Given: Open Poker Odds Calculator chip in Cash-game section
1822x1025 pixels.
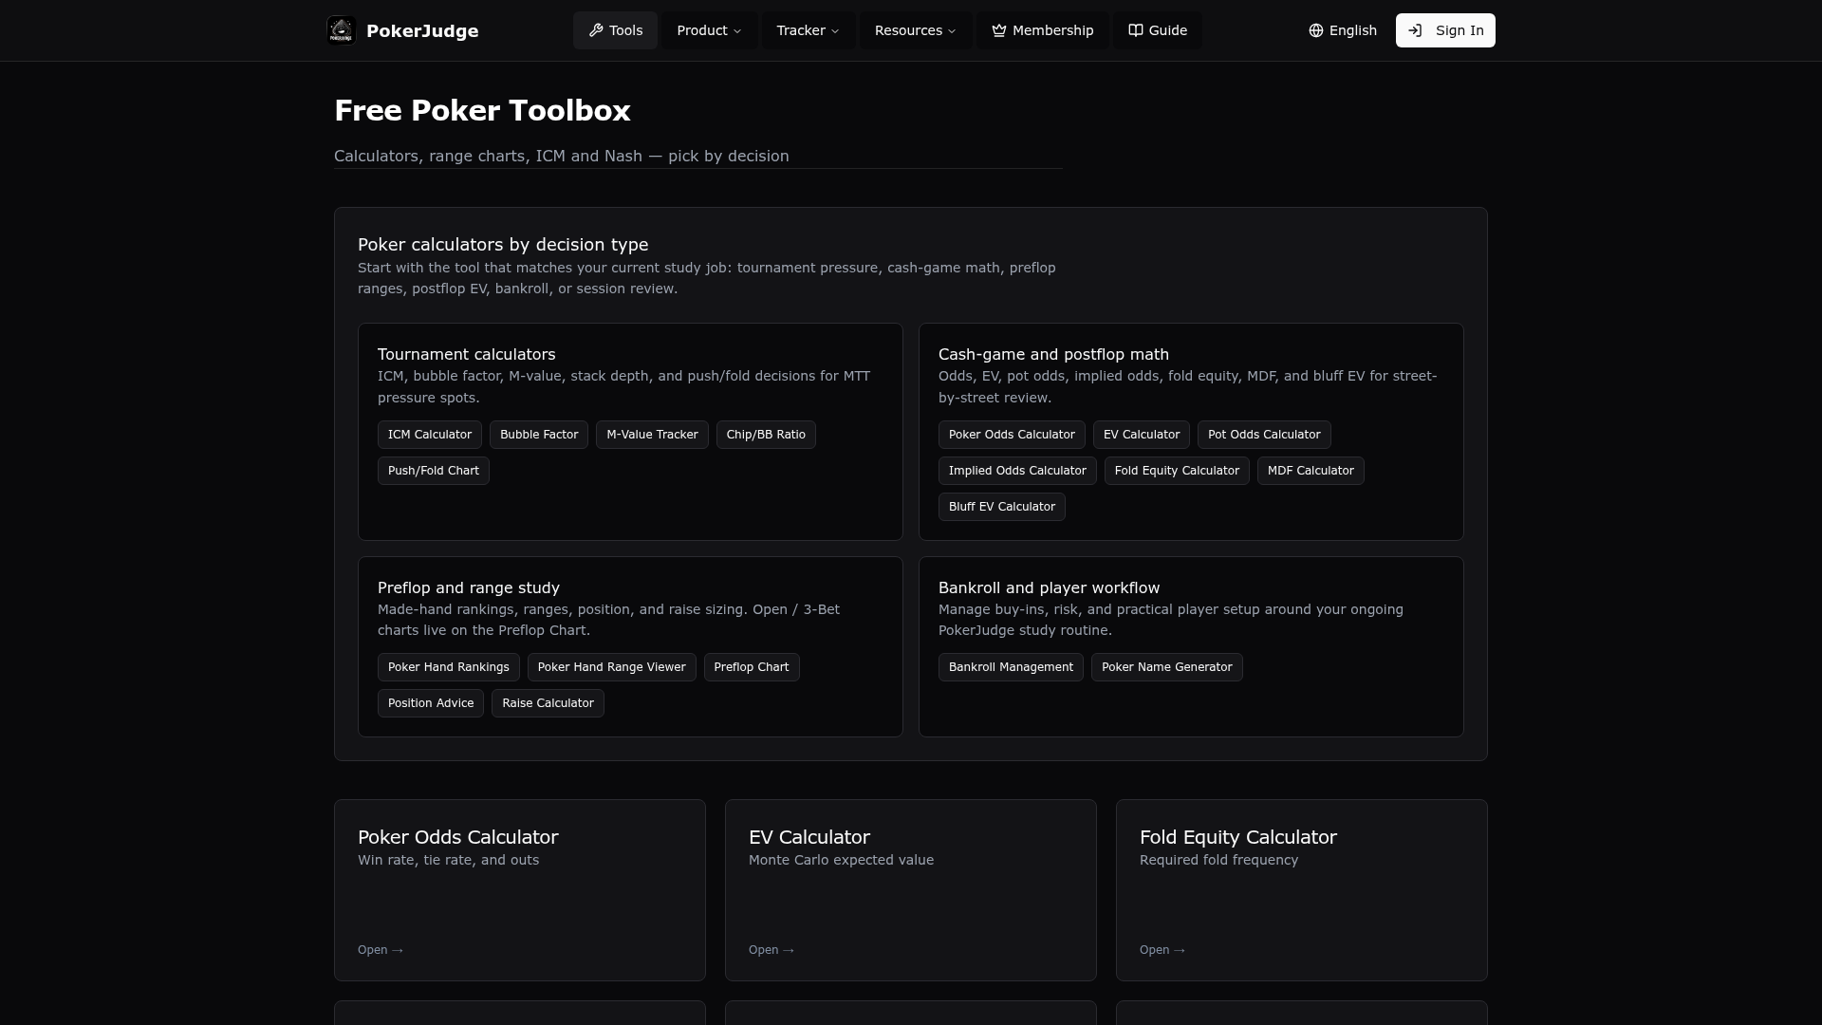Looking at the screenshot, I should pos(1012,435).
